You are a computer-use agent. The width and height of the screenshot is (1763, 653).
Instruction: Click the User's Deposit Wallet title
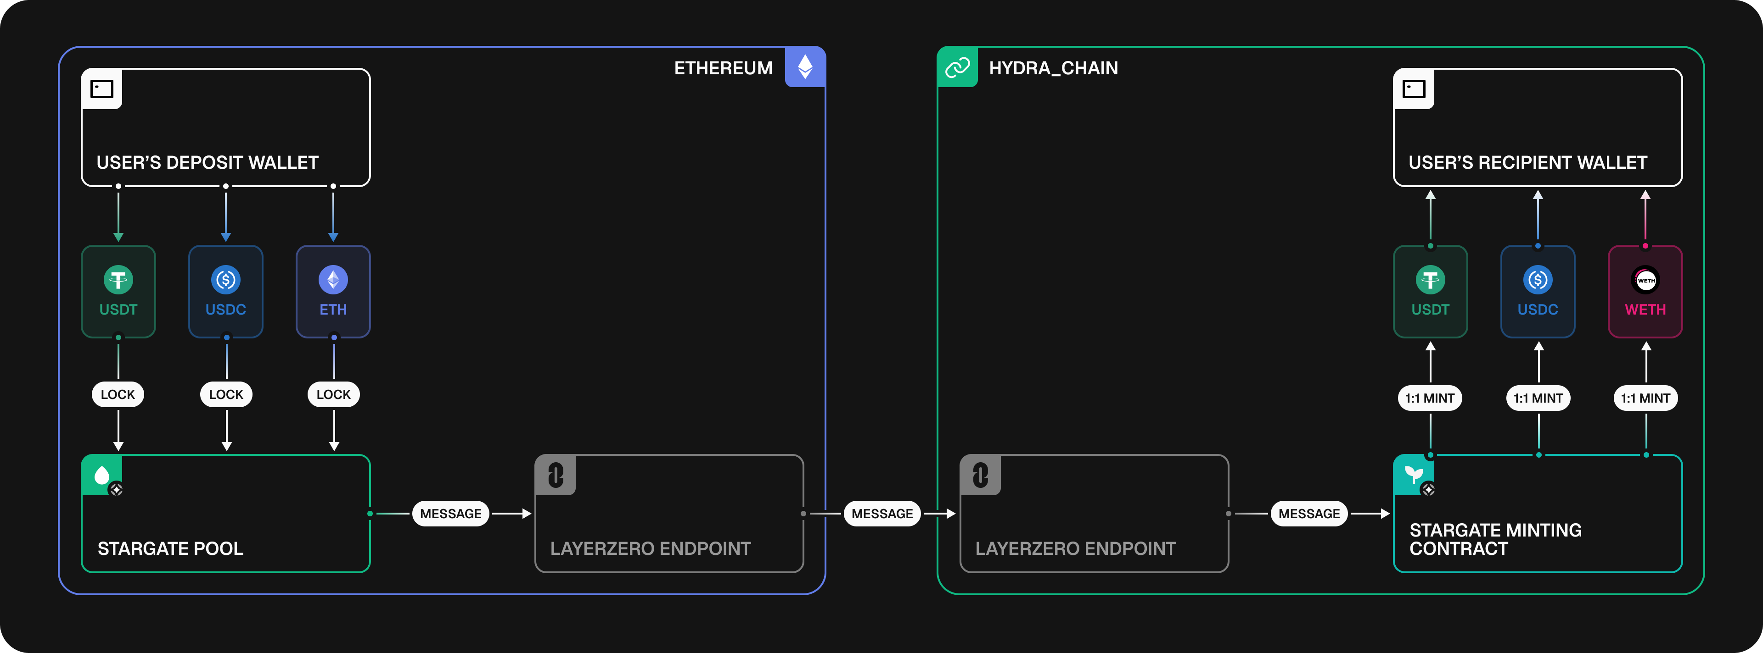208,163
